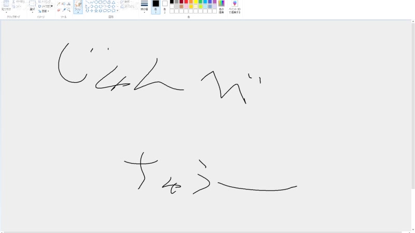Select the Fill with color bucket tool
The width and height of the screenshot is (415, 233).
tap(63, 4)
